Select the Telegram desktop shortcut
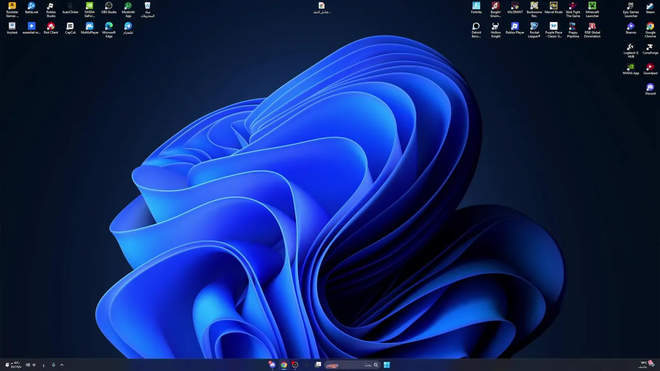660x371 pixels. [128, 28]
